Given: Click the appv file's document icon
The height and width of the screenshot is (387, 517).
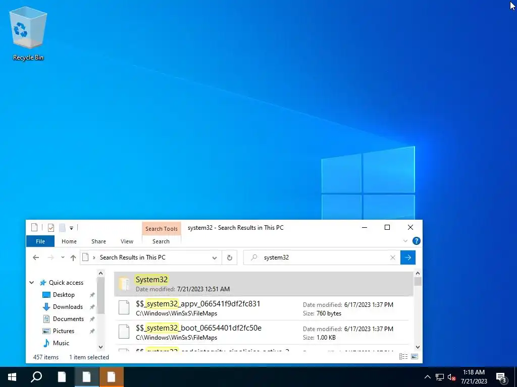Looking at the screenshot, I should 124,308.
